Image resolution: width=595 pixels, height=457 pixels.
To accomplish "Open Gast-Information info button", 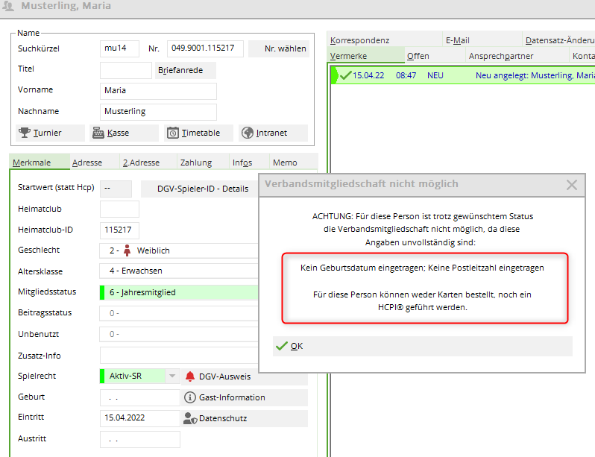I will pos(245,397).
